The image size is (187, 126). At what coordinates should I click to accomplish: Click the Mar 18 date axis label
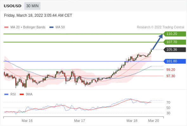132,121
